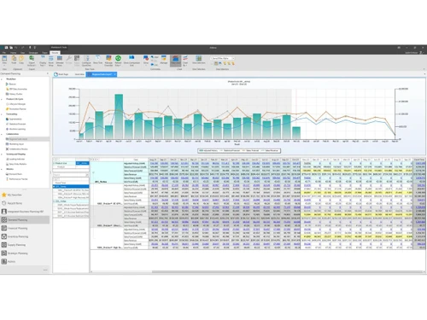Click the save icon in the title bar
427x320 pixels.
[x=6, y=48]
